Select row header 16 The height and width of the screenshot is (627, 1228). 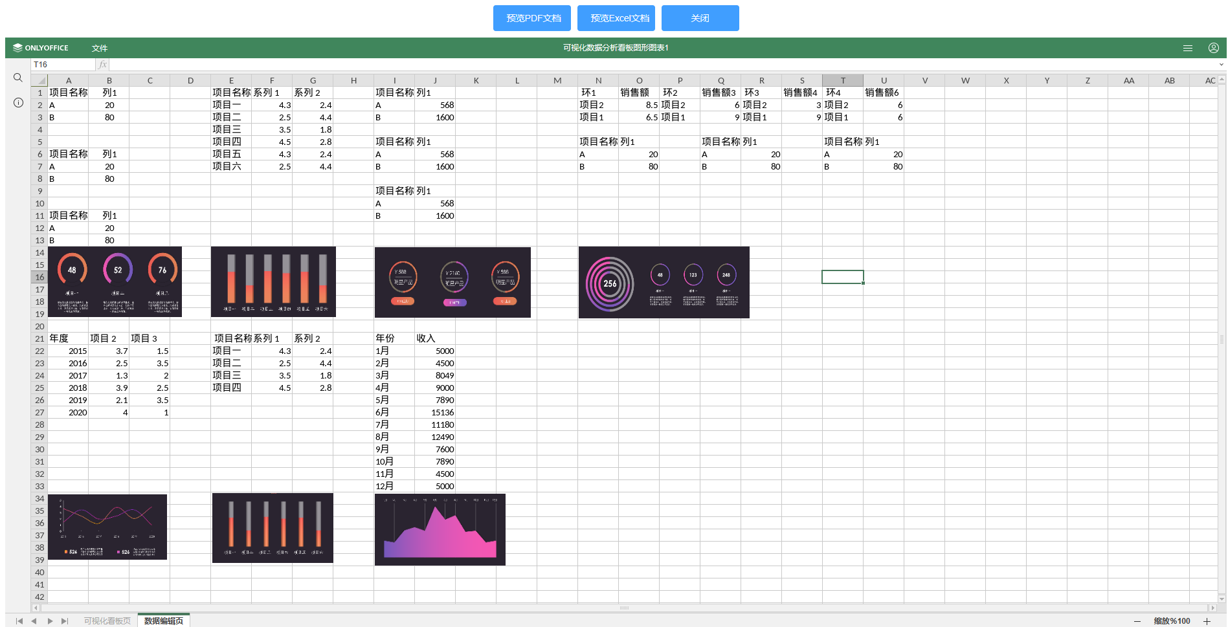coord(39,277)
